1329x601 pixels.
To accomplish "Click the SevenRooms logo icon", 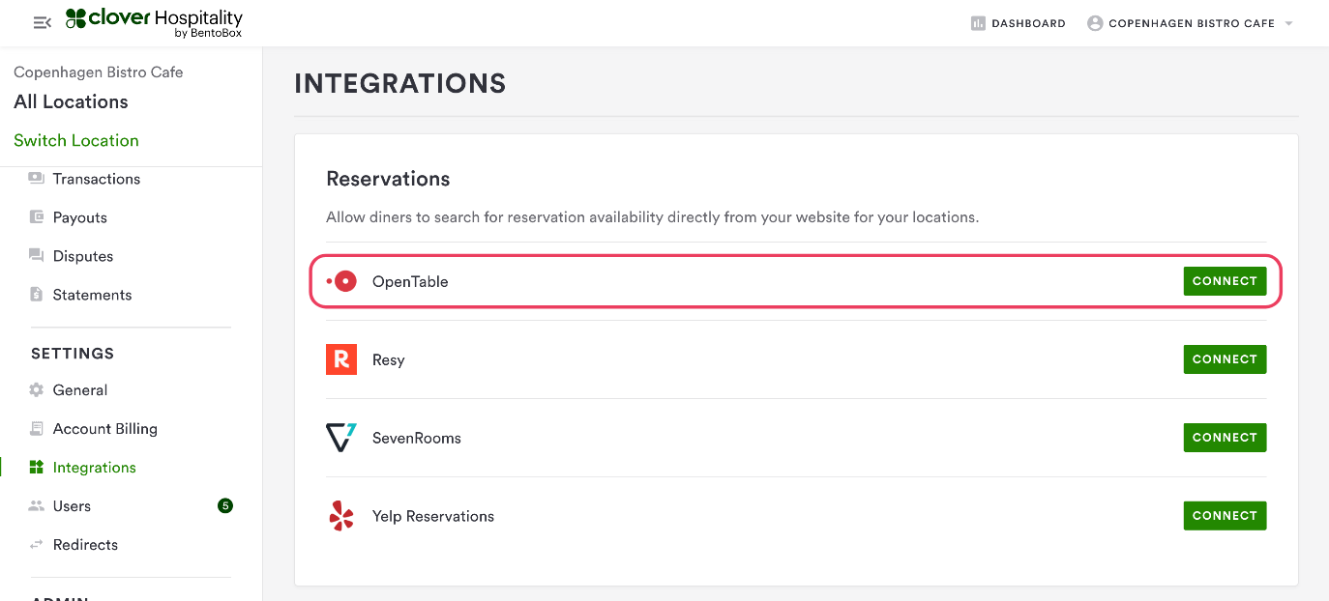I will point(341,438).
